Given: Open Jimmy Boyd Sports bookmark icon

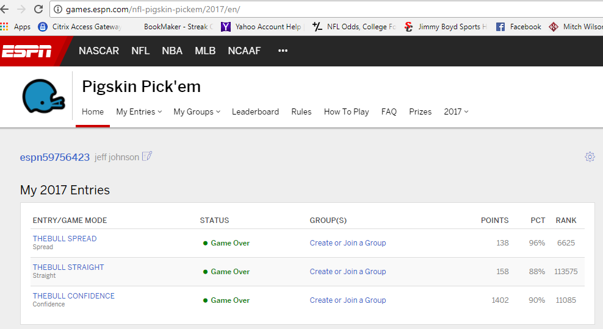Looking at the screenshot, I should tap(408, 26).
